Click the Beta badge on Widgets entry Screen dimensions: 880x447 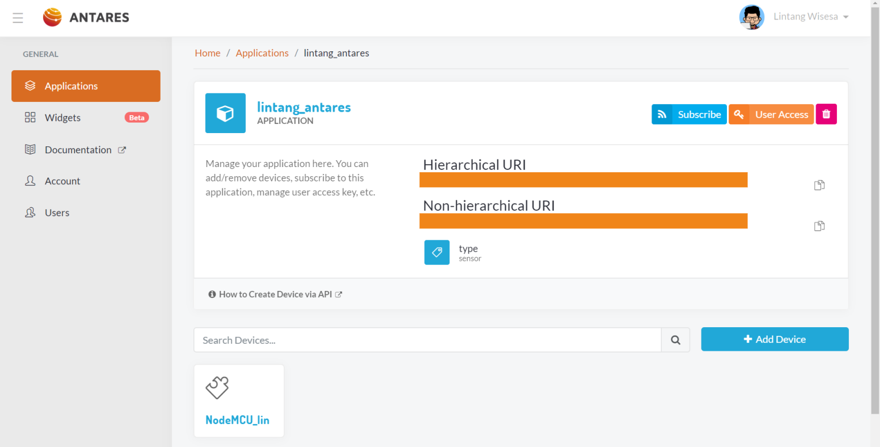[x=136, y=118]
